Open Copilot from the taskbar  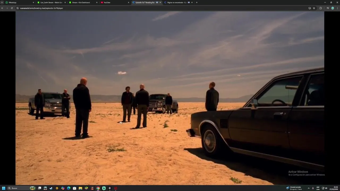coord(63,188)
